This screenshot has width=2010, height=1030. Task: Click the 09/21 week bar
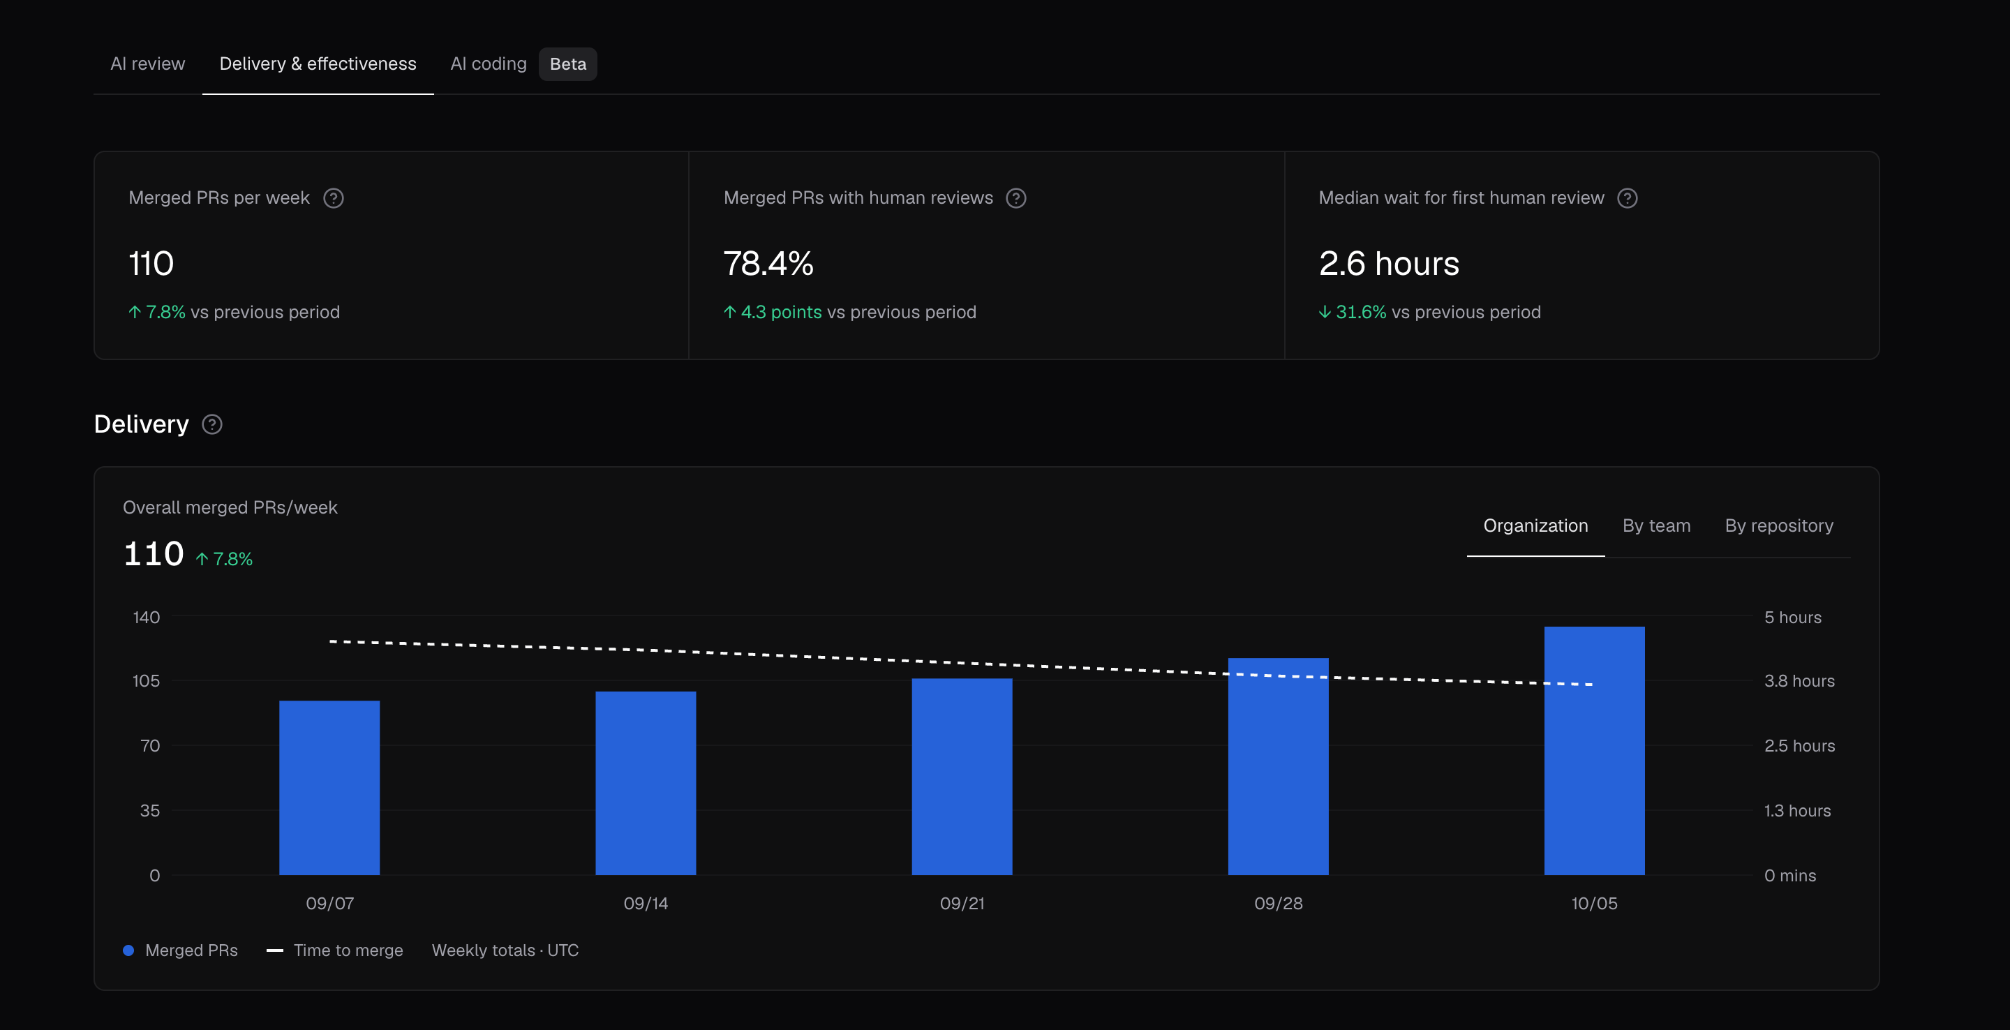tap(962, 777)
